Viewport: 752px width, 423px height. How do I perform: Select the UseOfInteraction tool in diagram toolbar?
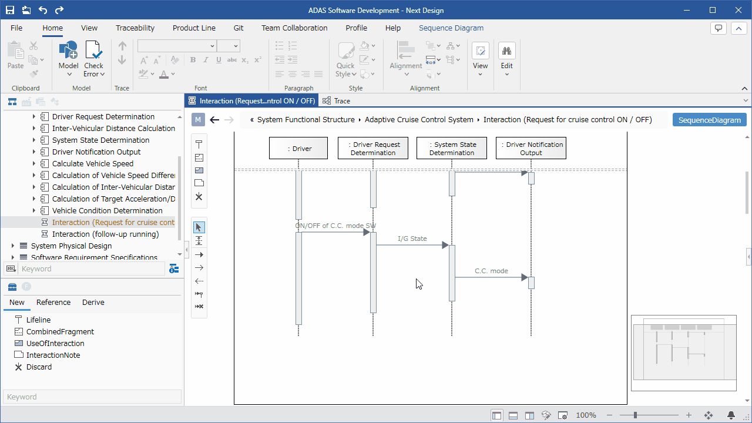tap(199, 170)
